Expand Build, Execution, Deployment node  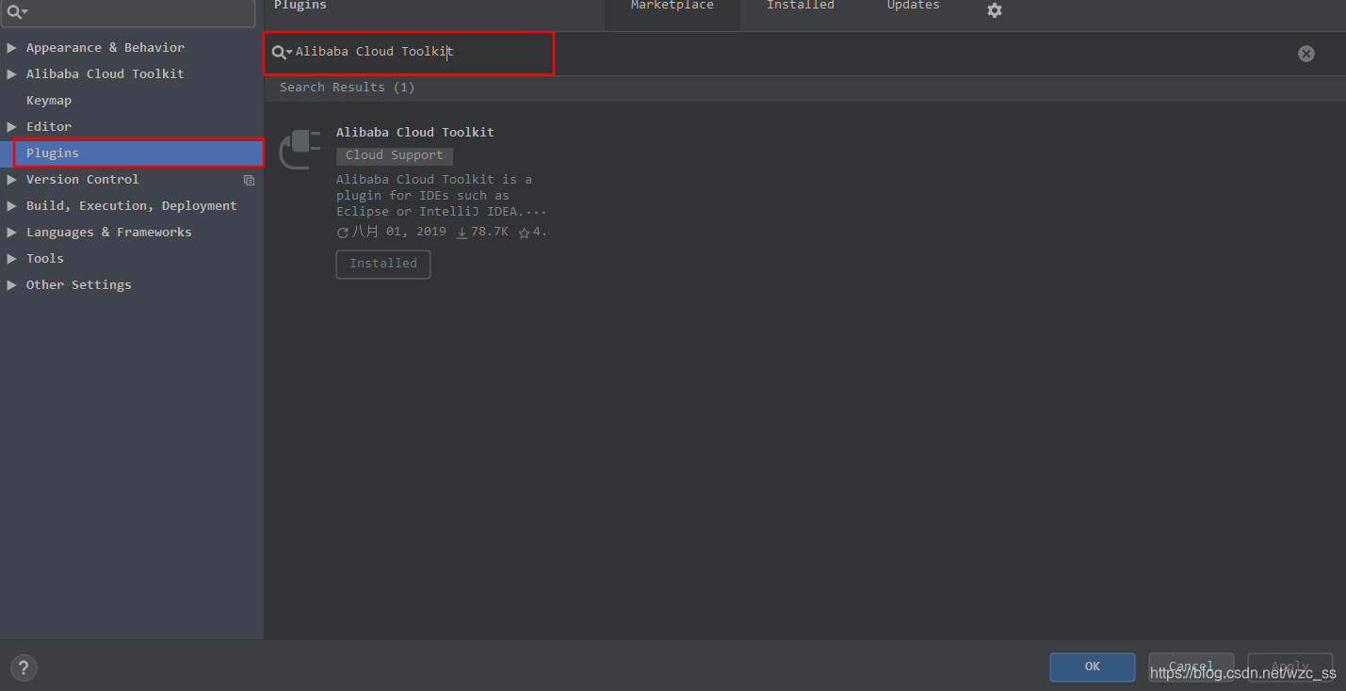pos(11,205)
